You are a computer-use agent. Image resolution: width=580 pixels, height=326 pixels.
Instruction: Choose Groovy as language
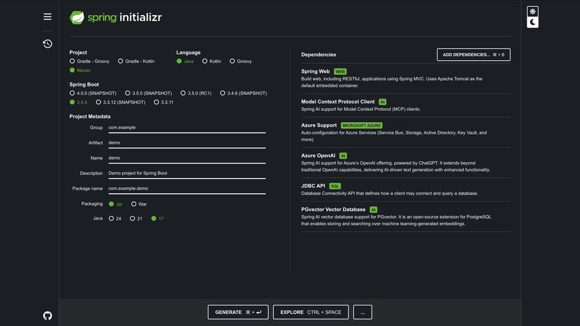(241, 61)
